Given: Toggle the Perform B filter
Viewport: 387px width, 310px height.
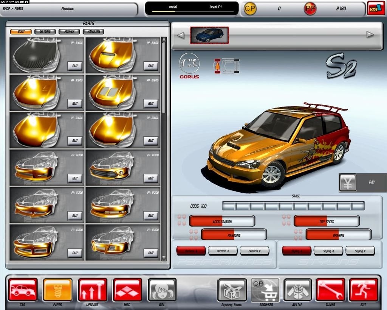Looking at the screenshot, I should point(223,251).
